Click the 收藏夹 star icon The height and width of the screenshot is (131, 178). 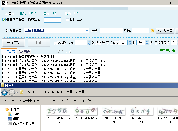(7, 110)
